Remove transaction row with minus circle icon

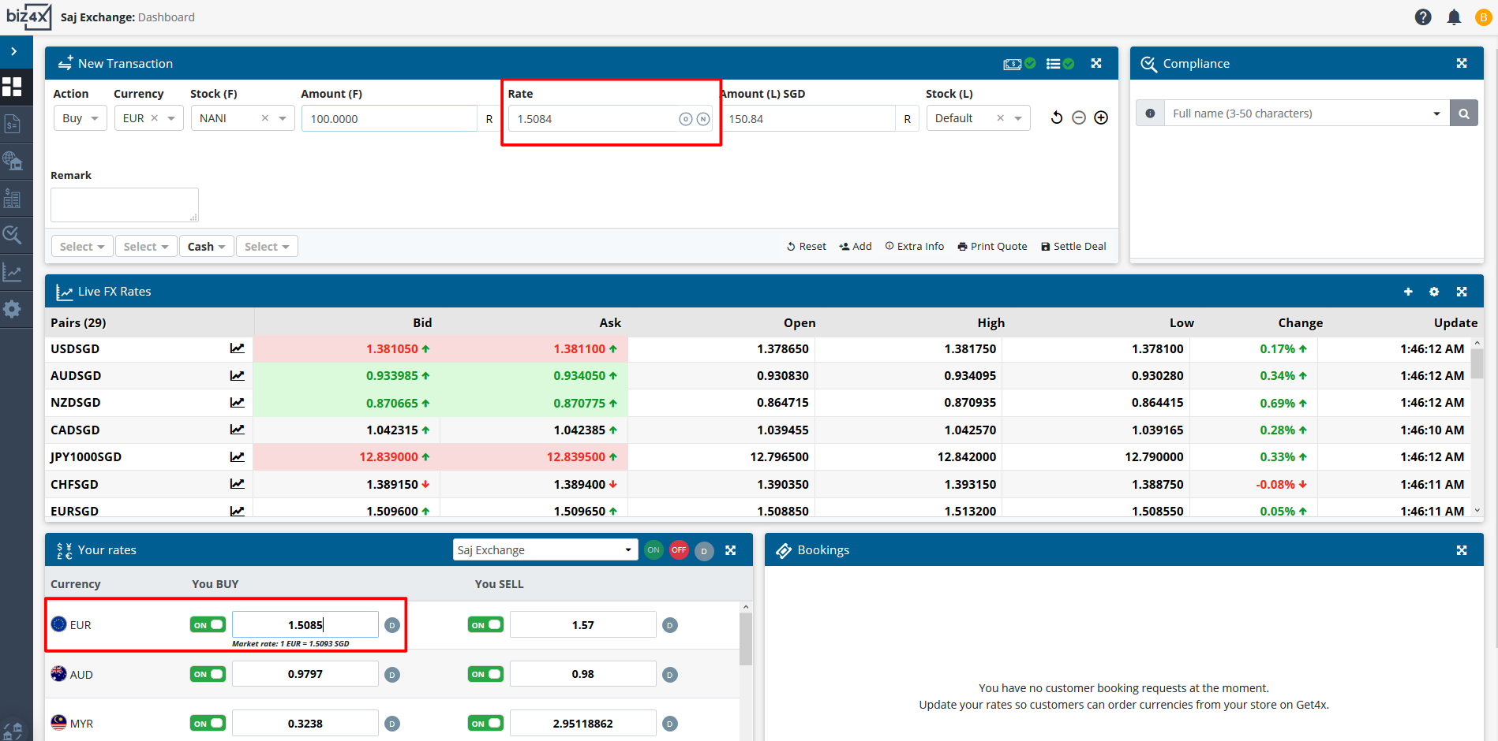(x=1079, y=118)
